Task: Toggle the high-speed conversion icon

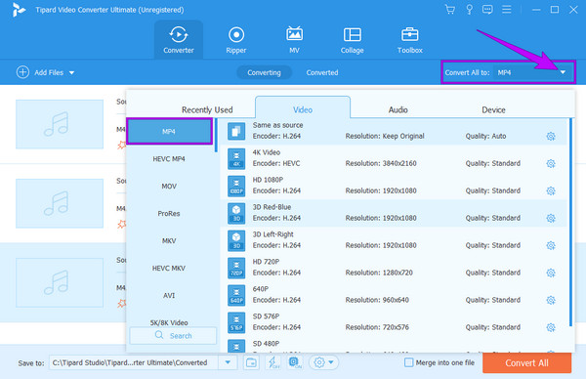Action: 295,362
